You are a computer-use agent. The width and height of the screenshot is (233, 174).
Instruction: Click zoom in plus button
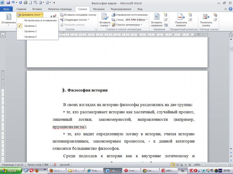pos(230,165)
